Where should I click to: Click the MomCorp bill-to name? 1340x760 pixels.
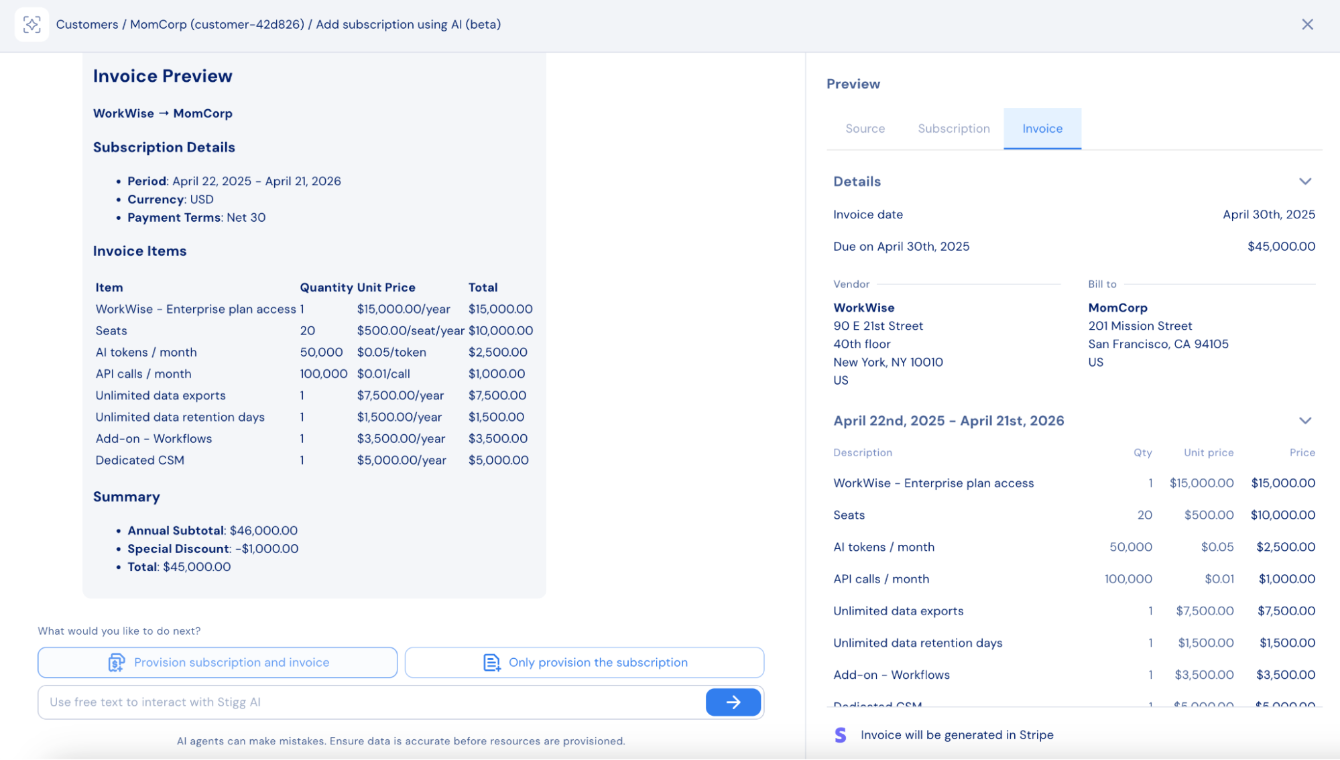tap(1117, 308)
